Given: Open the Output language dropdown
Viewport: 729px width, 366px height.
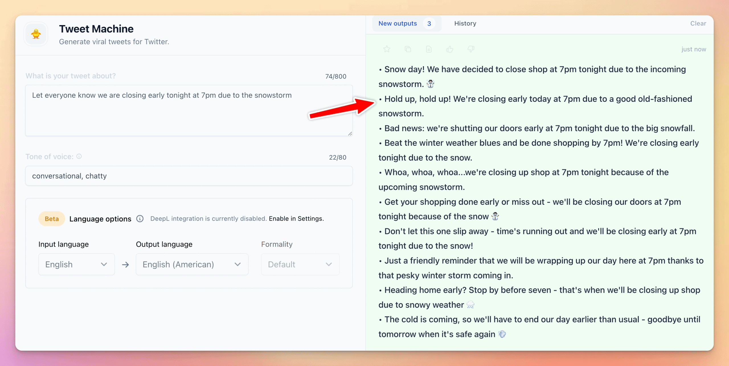Looking at the screenshot, I should click(x=192, y=264).
